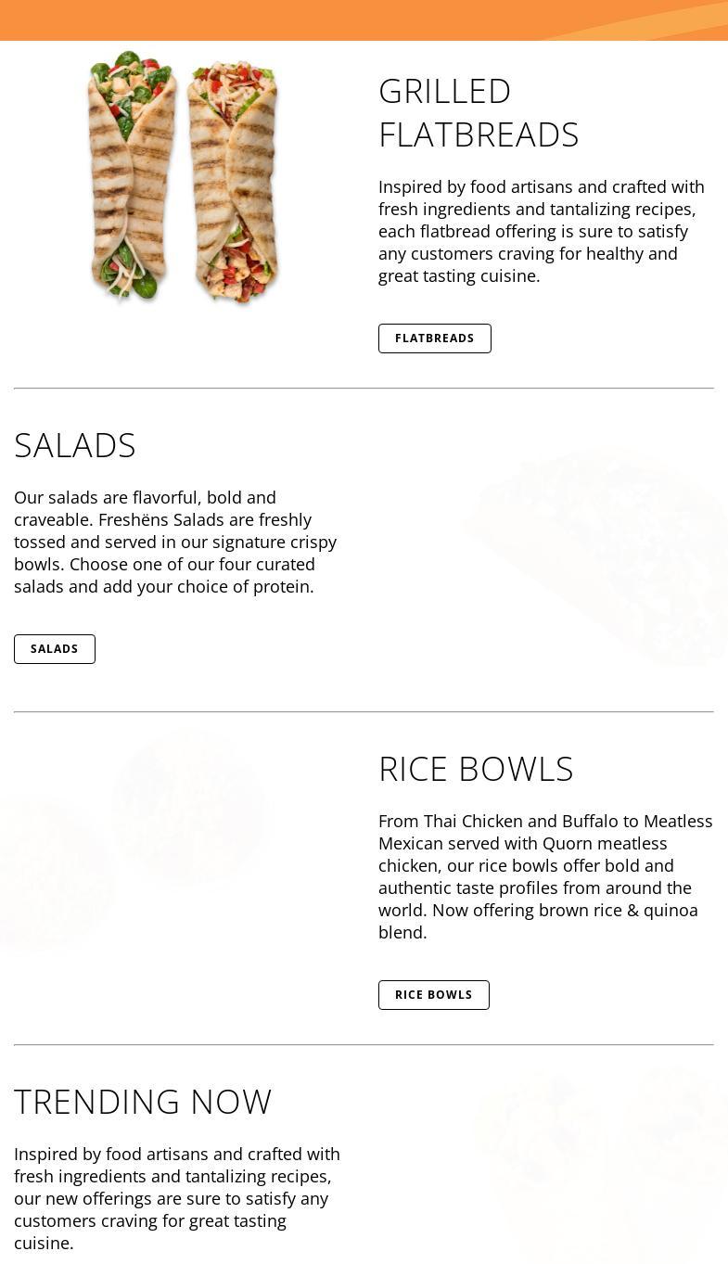The height and width of the screenshot is (1264, 728).
Task: Click the trending now description text
Action: 177,1198
